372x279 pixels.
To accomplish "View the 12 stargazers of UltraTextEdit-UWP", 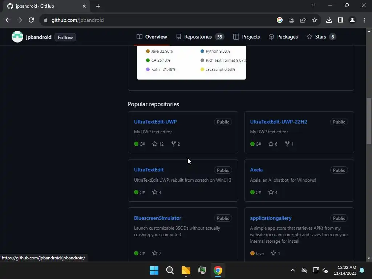I will coord(158,144).
